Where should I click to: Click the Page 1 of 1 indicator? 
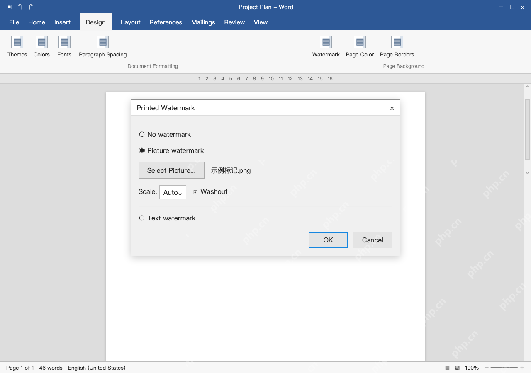tap(20, 368)
